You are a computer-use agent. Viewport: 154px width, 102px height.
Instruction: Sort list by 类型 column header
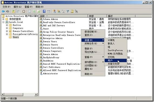pos(97,16)
